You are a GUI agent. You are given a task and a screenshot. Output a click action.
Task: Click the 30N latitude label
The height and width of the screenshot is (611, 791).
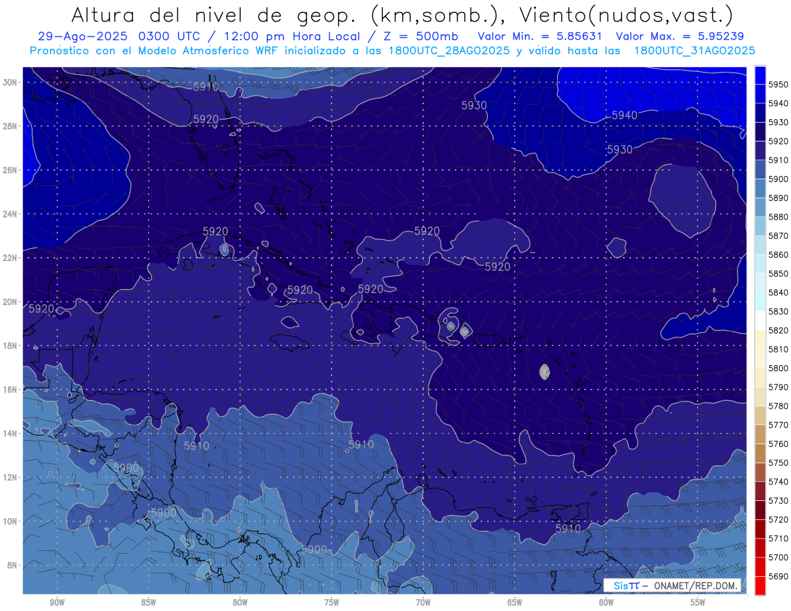(9, 82)
